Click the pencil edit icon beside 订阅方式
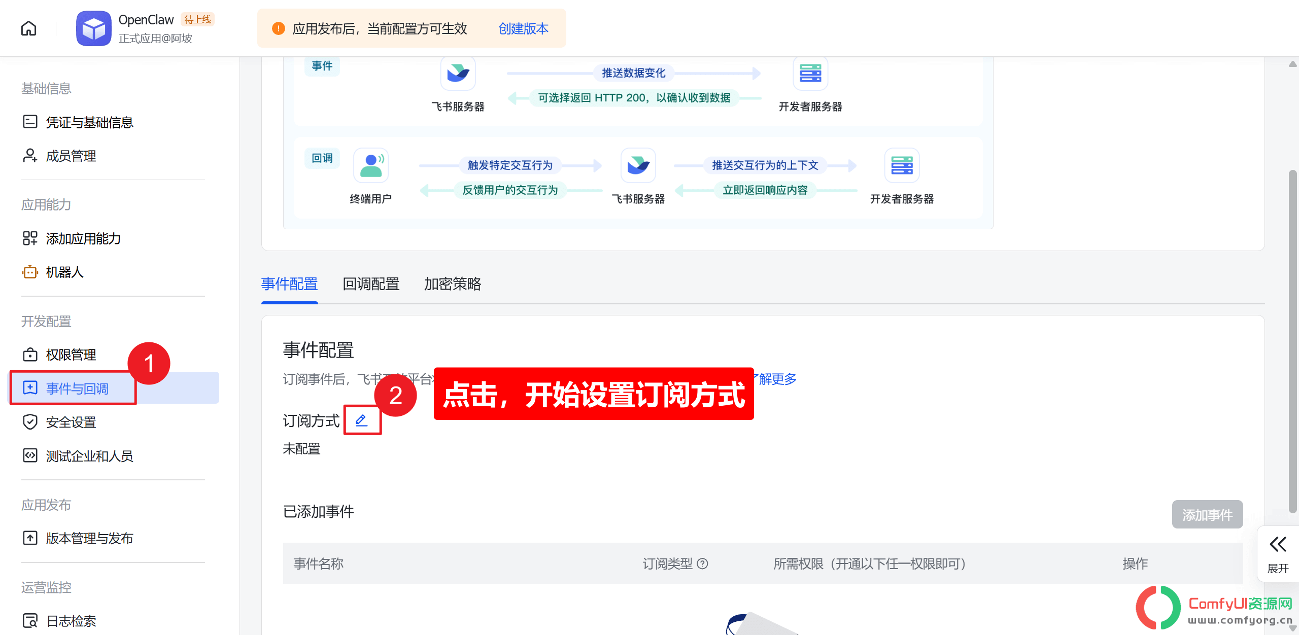The image size is (1299, 635). tap(361, 420)
